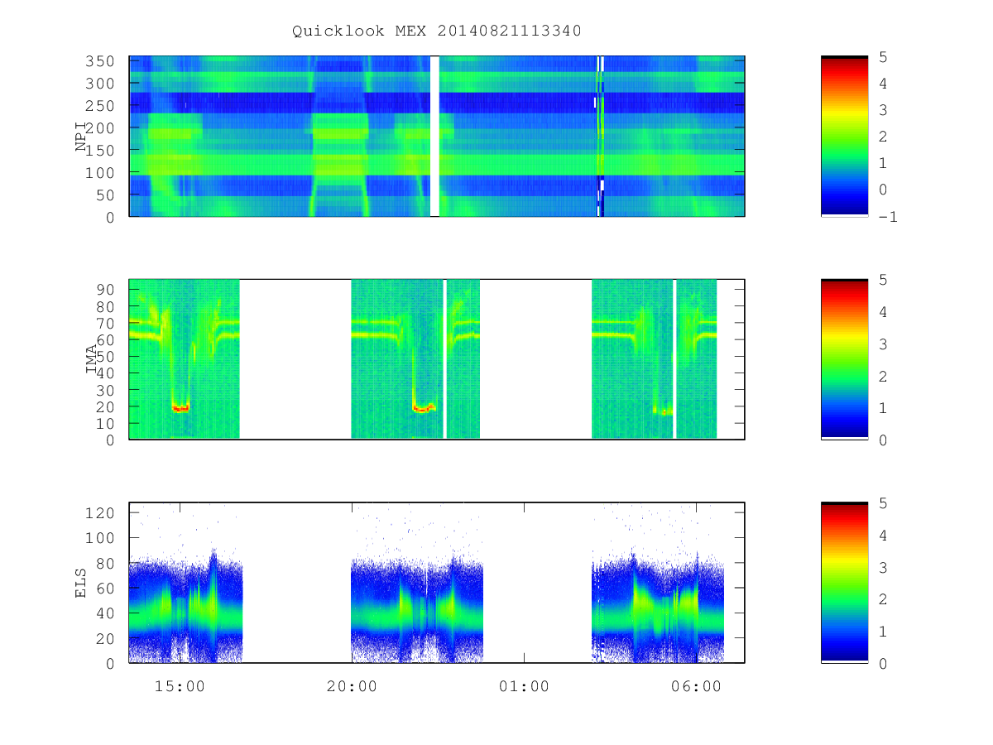Click the ELS axis label
The height and width of the screenshot is (745, 993).
[81, 583]
